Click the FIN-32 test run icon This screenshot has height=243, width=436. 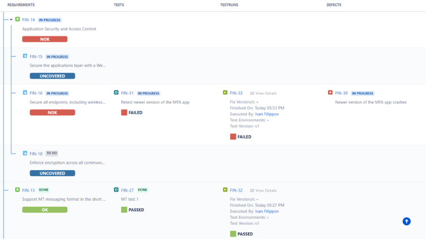click(x=225, y=190)
